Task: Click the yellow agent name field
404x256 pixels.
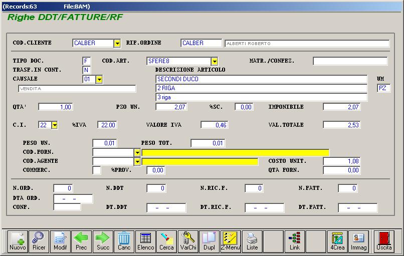Action: [x=200, y=162]
